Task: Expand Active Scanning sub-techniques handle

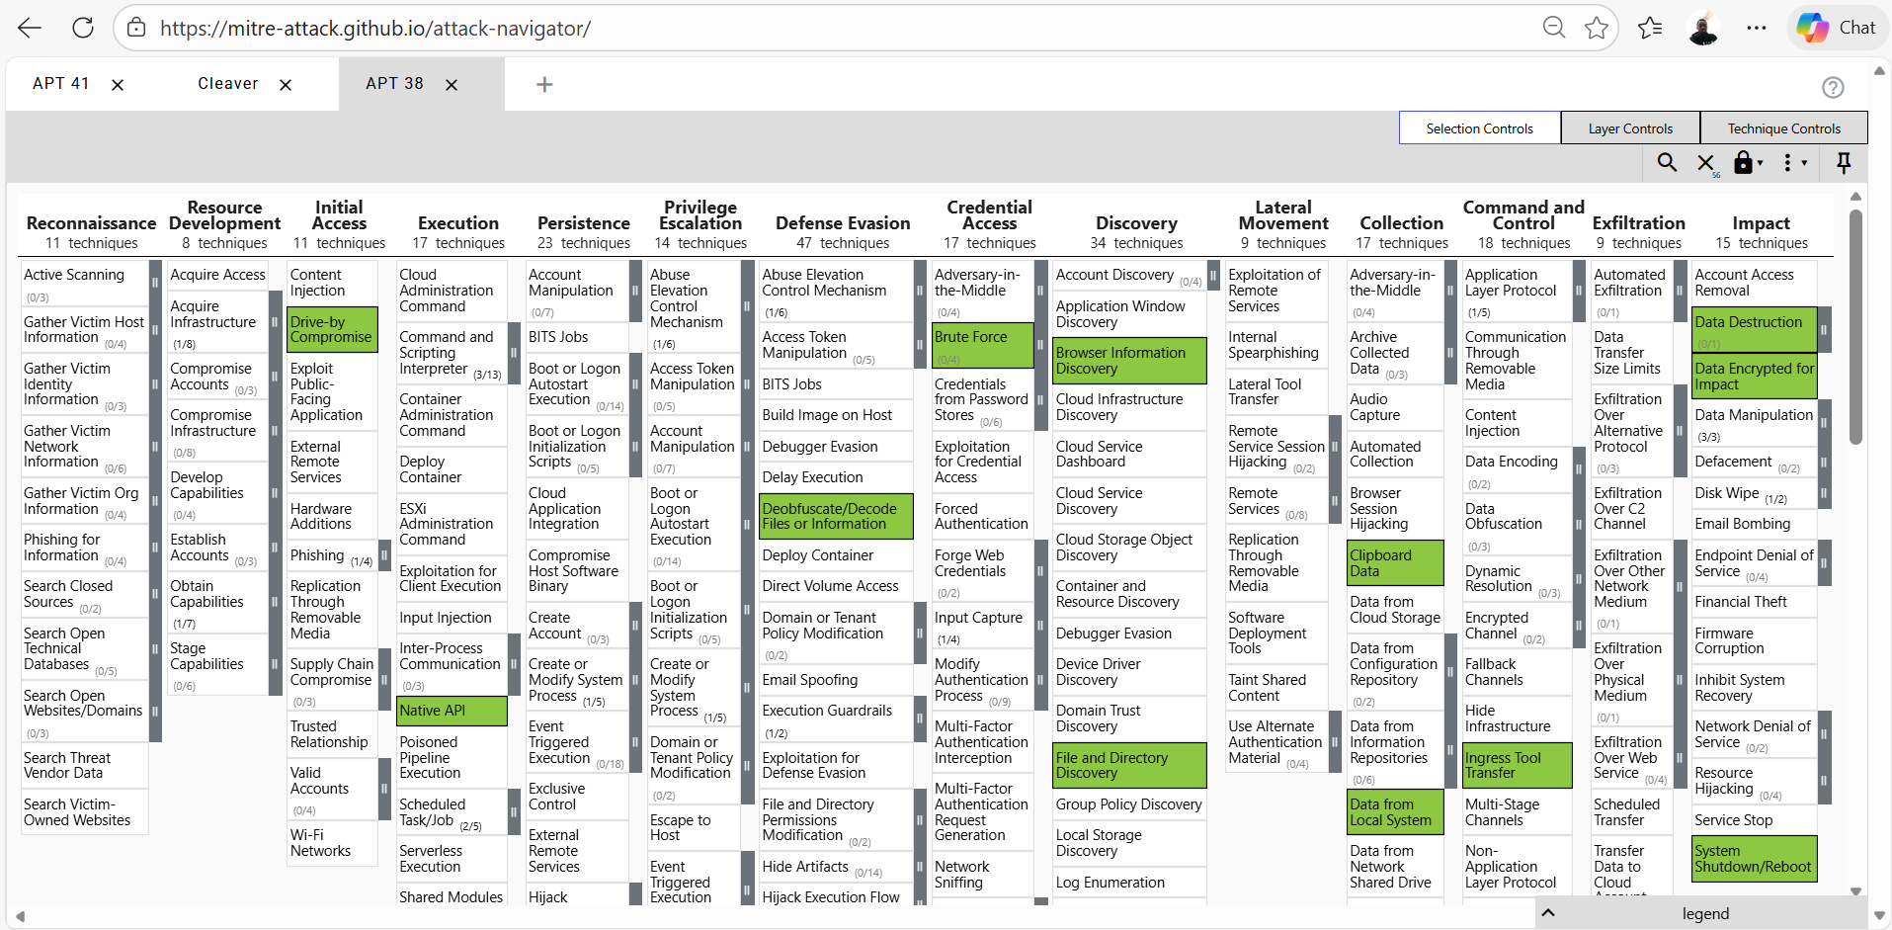Action: click(155, 283)
